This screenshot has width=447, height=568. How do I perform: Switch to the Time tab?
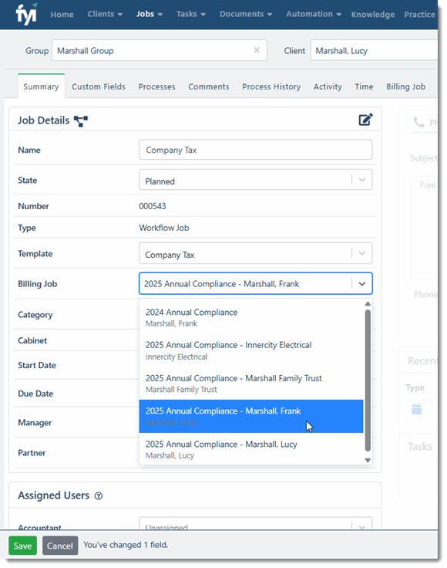click(x=364, y=86)
